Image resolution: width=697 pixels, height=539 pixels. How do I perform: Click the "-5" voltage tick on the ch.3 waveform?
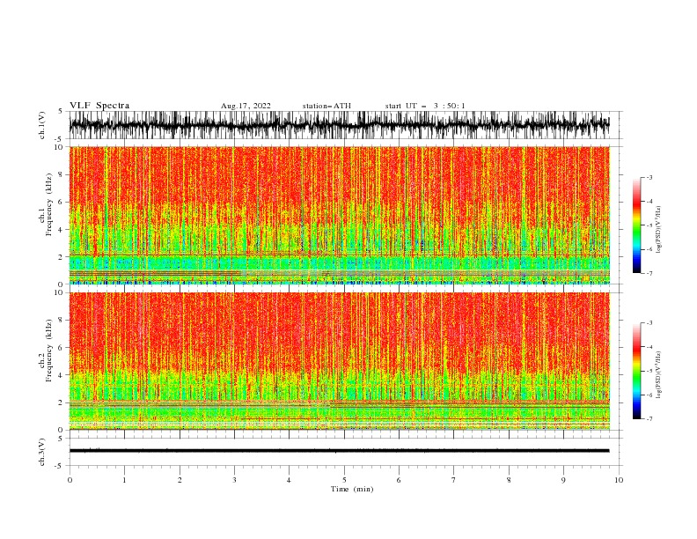point(59,466)
